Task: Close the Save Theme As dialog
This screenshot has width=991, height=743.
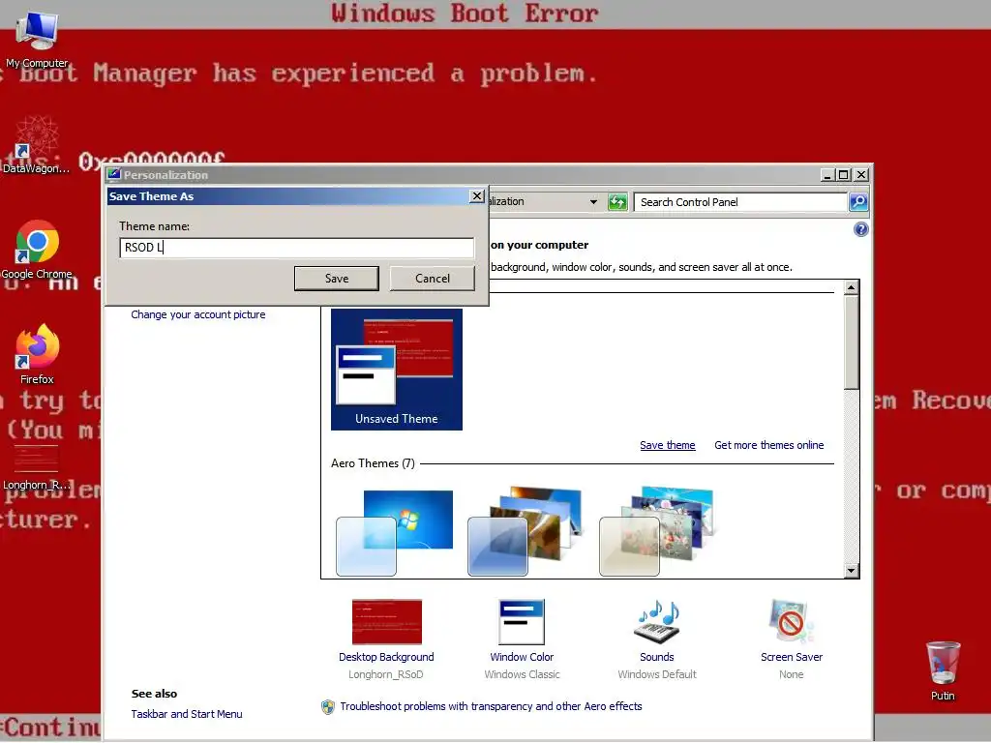Action: pos(477,195)
